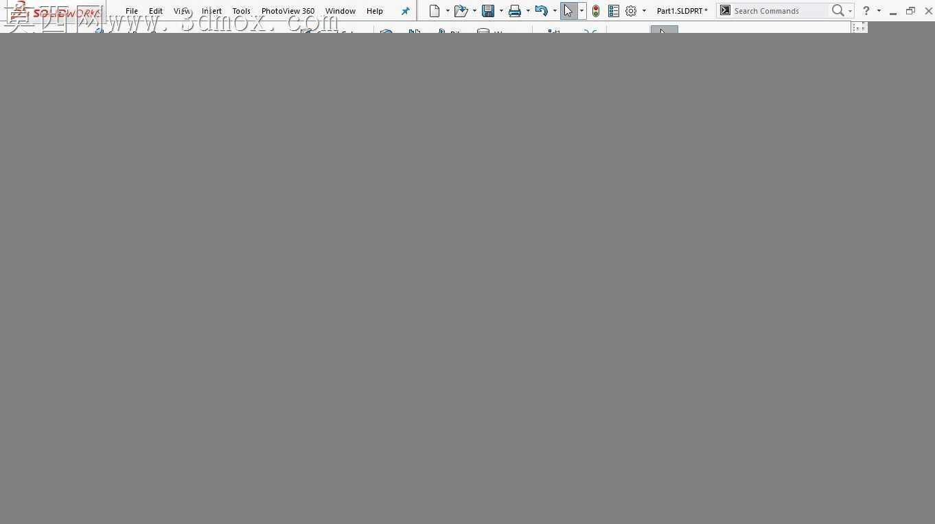935x524 pixels.
Task: Expand the Open file dropdown arrow
Action: tap(474, 11)
